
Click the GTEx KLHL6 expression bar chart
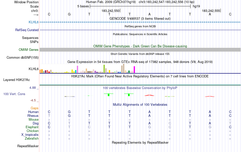[x=87, y=68]
